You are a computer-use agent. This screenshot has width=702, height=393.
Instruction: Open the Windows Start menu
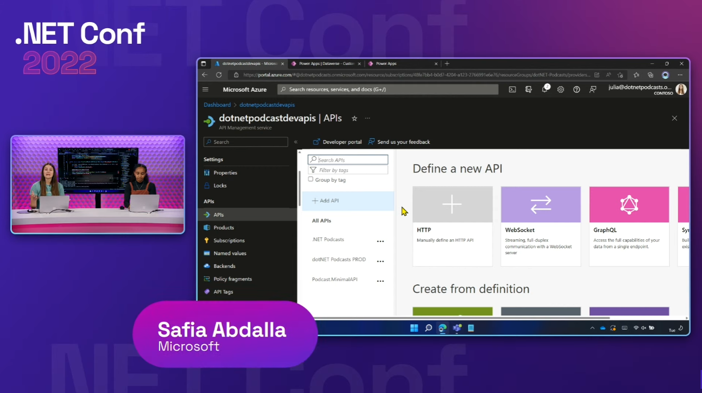tap(414, 328)
